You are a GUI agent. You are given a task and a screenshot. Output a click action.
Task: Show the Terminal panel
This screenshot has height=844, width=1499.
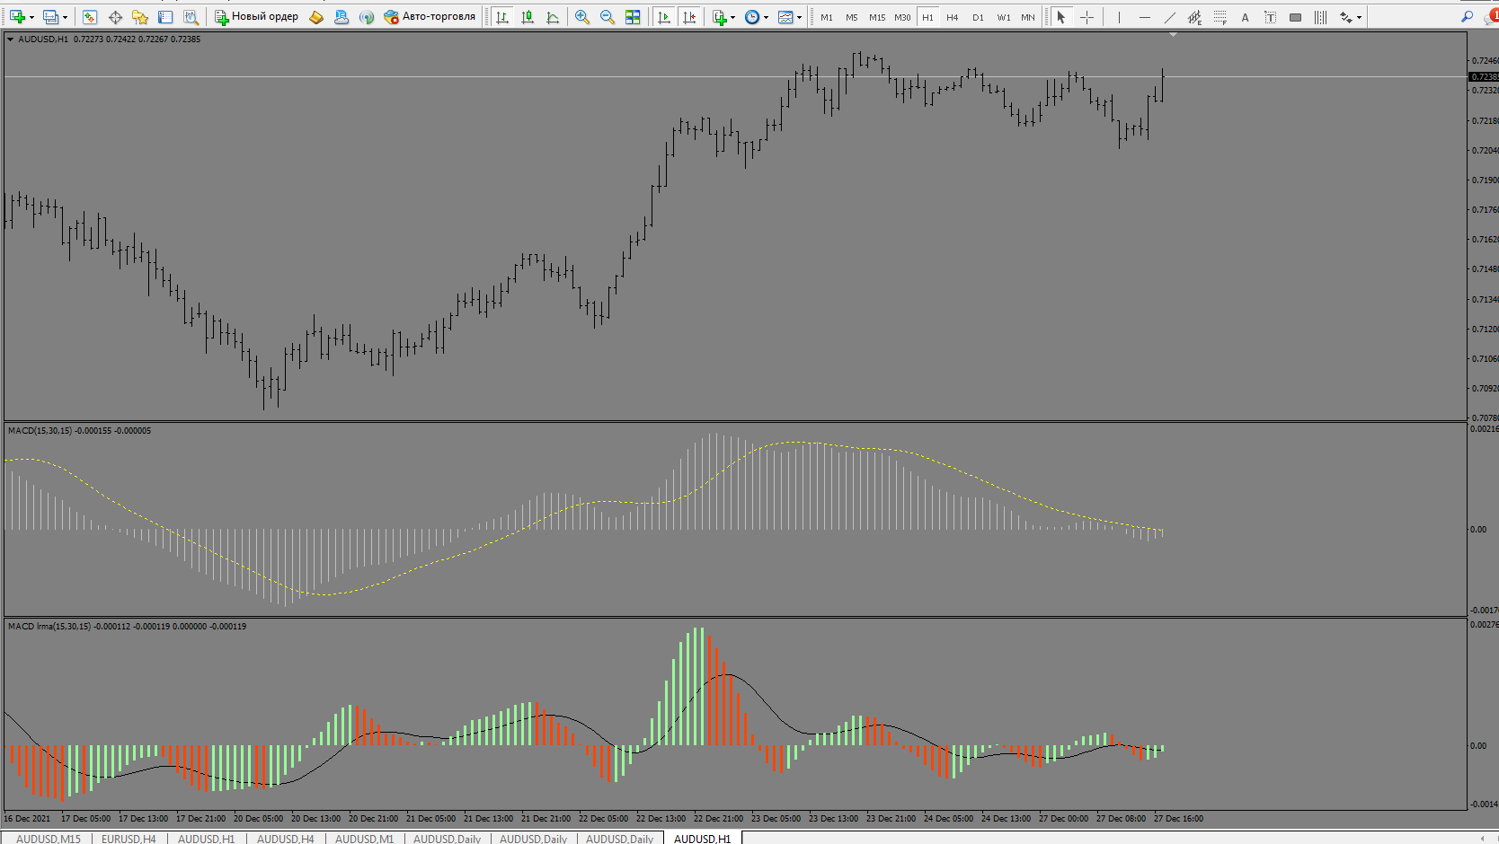(165, 17)
